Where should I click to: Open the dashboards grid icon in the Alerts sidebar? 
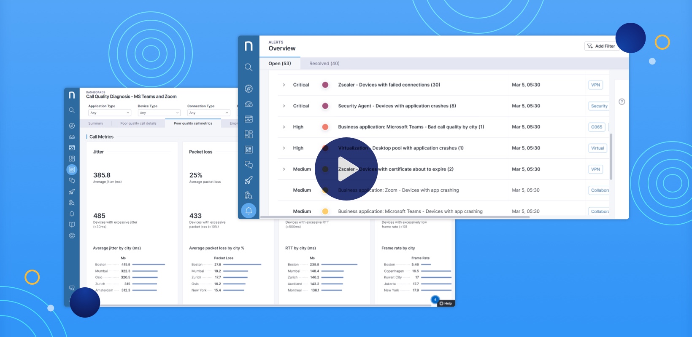tap(249, 150)
